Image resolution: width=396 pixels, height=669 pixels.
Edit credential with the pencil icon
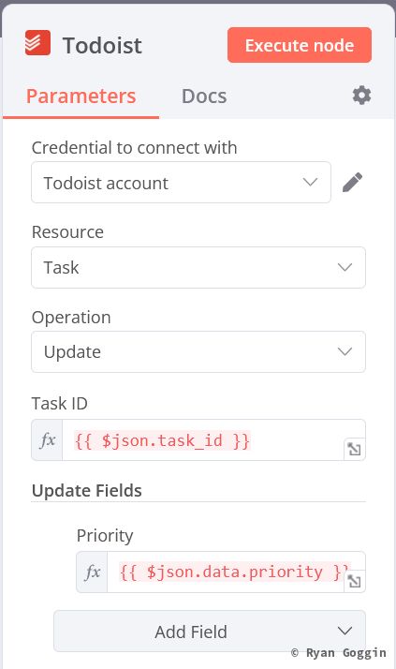coord(353,182)
